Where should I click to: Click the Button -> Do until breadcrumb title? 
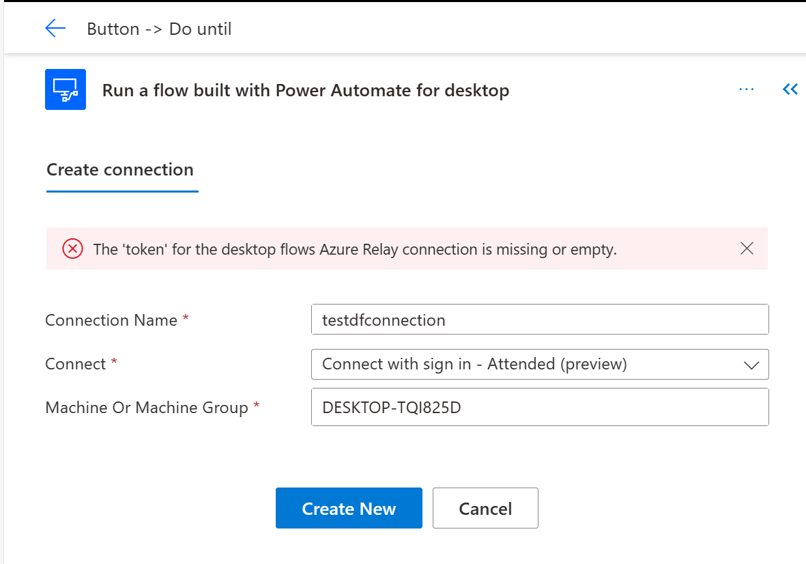tap(158, 29)
